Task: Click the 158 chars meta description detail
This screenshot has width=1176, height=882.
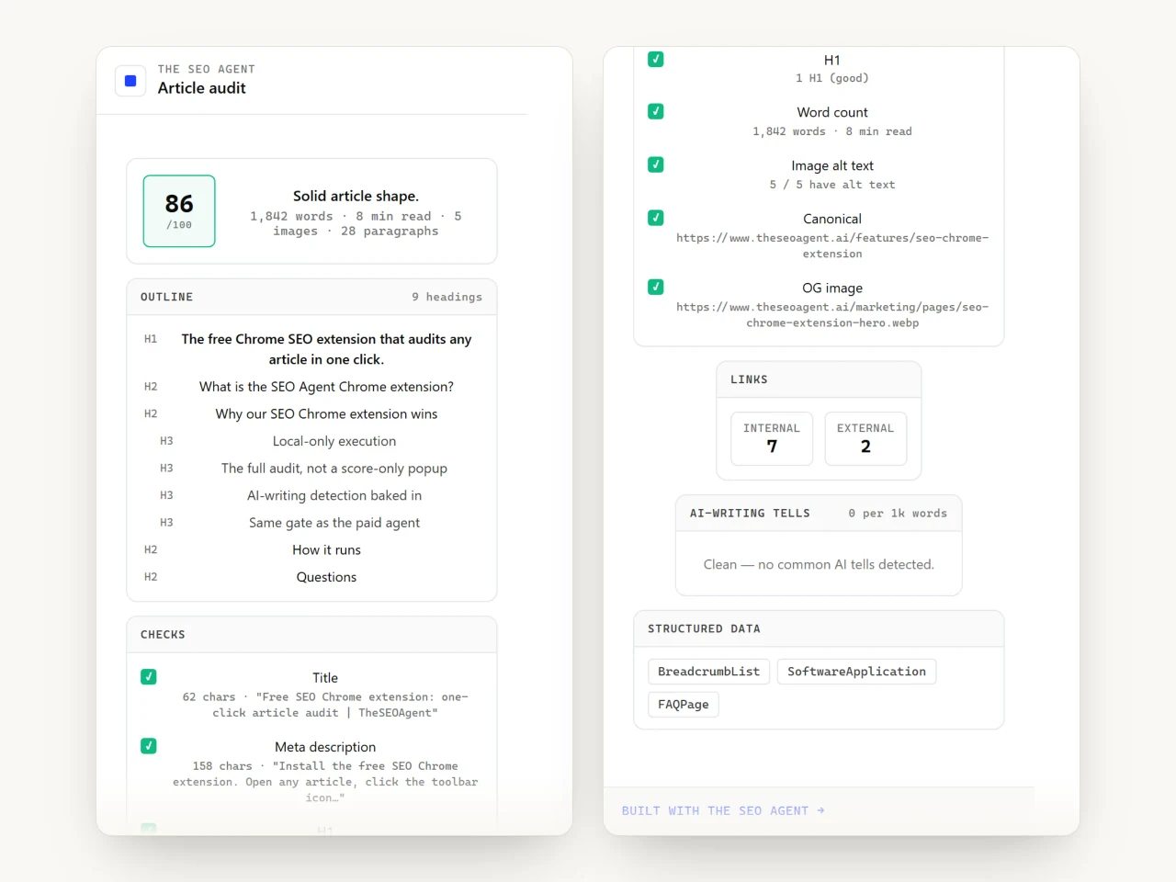Action: click(325, 782)
